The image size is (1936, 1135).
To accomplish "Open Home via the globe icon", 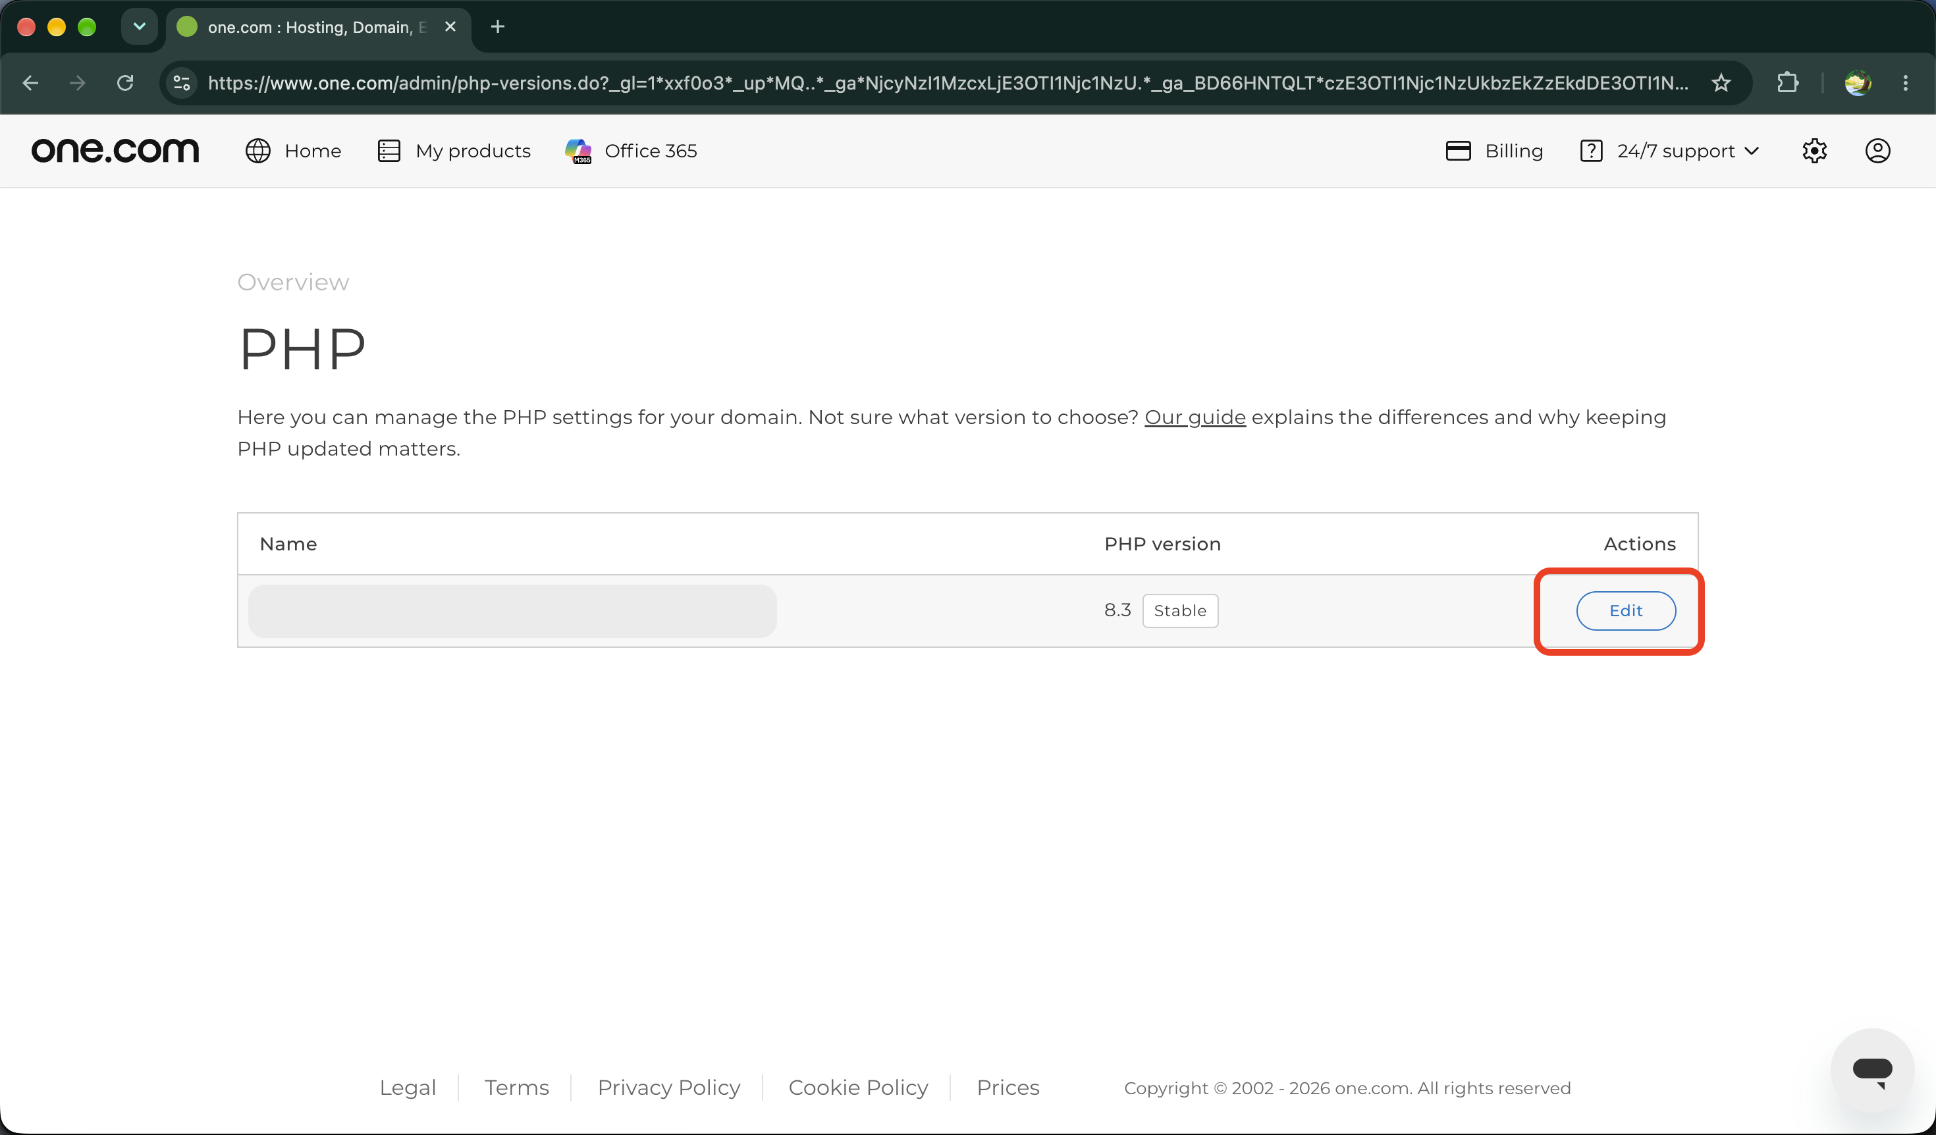I will click(258, 151).
